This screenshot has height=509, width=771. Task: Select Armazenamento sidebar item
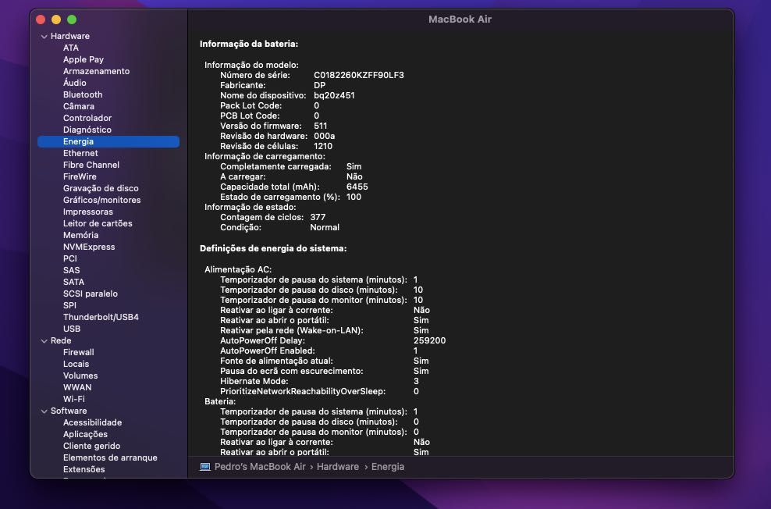pos(97,71)
